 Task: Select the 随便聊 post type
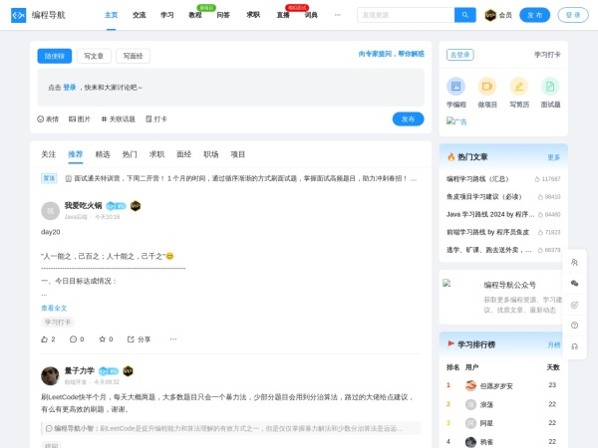(54, 56)
